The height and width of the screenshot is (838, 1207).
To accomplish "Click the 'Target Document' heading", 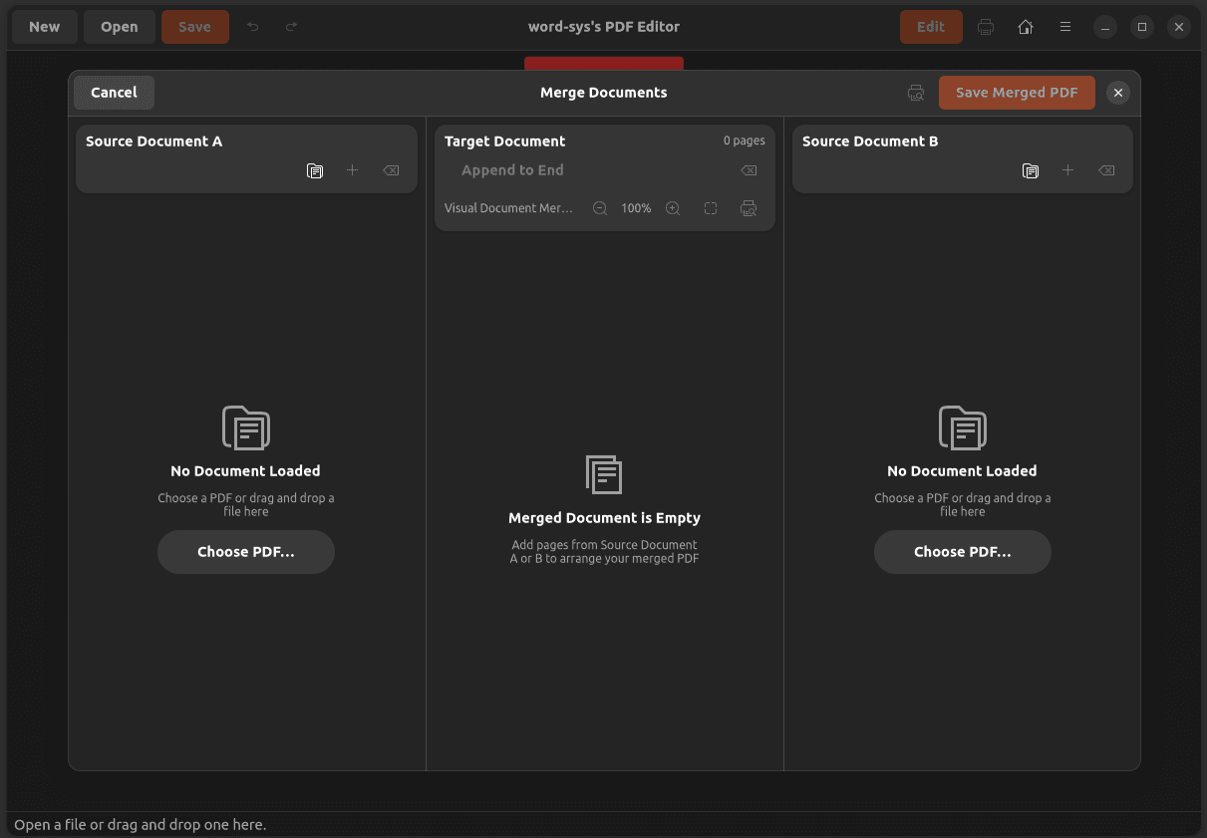I will point(505,141).
